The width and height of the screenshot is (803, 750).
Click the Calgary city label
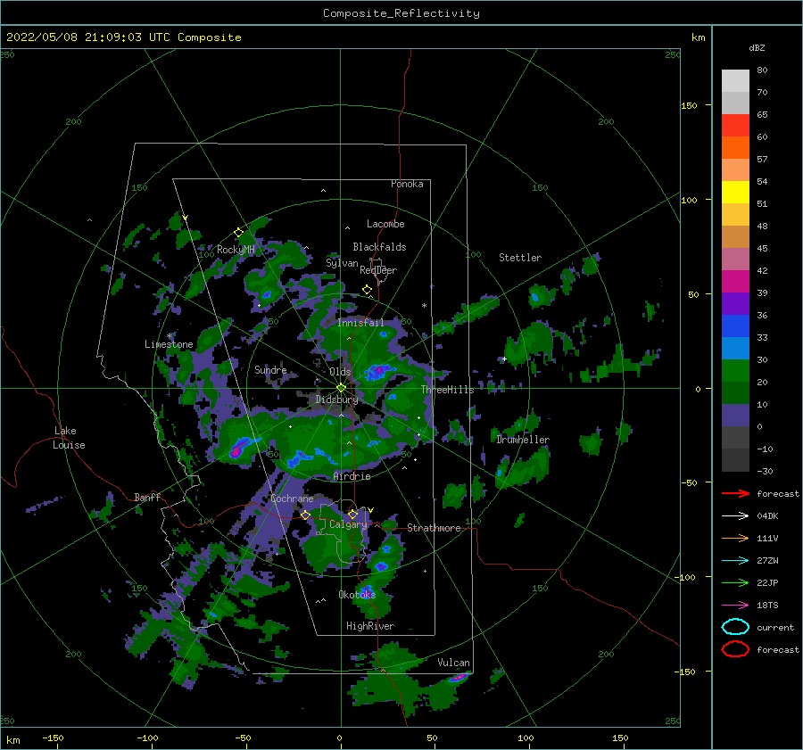(x=348, y=524)
